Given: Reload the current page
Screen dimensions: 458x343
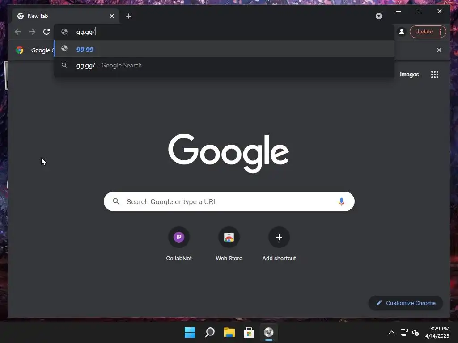Looking at the screenshot, I should tap(47, 32).
